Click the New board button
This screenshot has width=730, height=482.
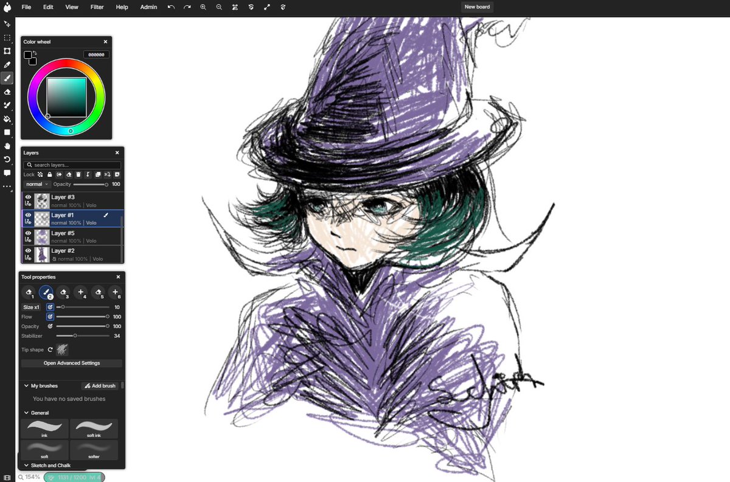coord(478,7)
